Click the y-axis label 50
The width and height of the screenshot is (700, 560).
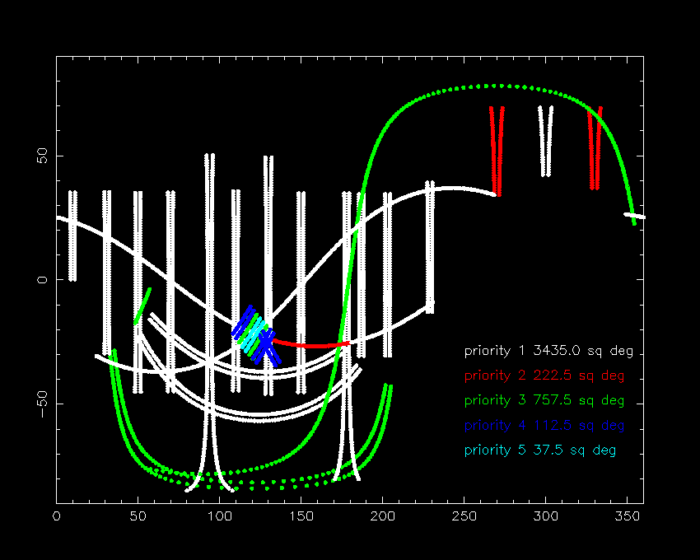point(42,156)
